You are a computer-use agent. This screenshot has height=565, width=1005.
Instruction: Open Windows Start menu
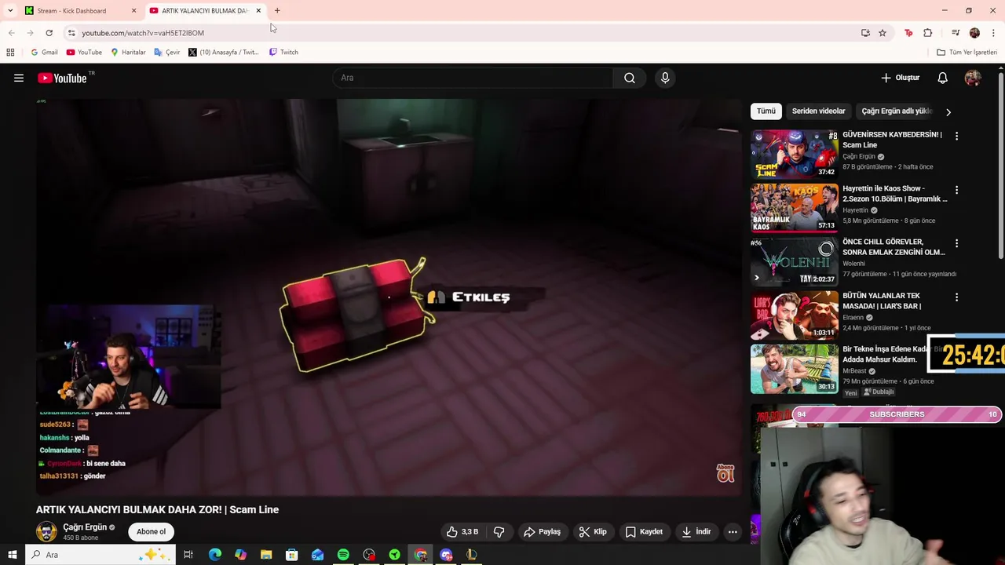tap(12, 555)
